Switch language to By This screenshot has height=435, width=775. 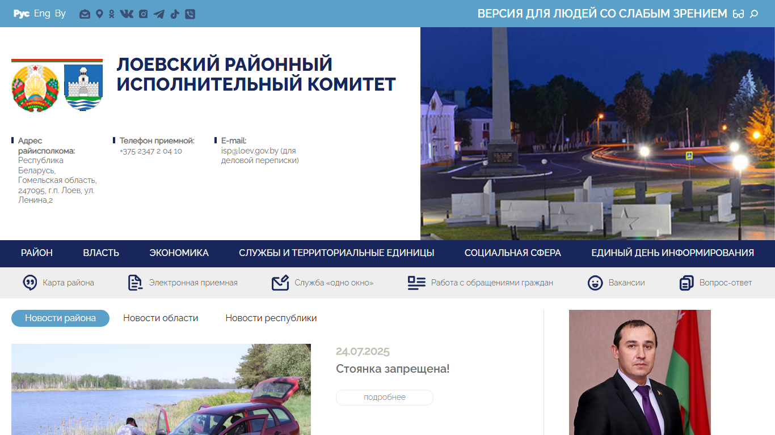click(60, 14)
